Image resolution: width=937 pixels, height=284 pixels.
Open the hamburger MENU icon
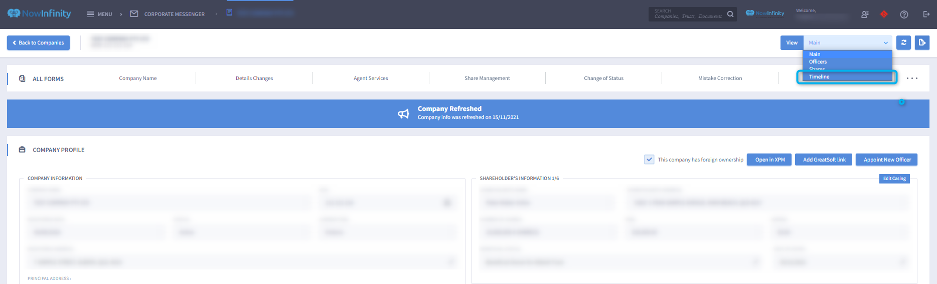[x=91, y=14]
